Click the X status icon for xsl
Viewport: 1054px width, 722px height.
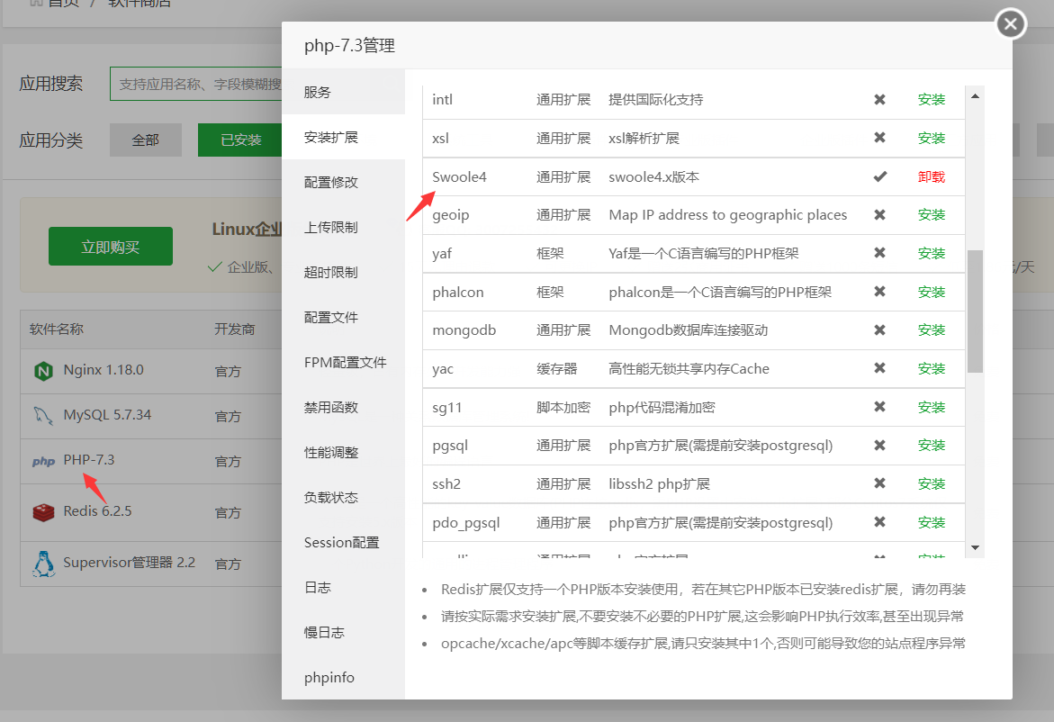(879, 137)
